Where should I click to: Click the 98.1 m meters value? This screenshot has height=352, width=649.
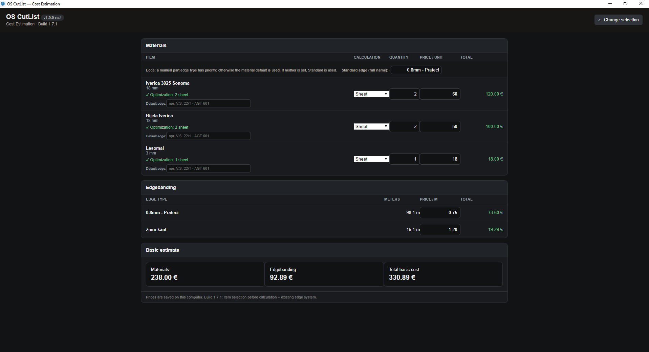point(413,212)
